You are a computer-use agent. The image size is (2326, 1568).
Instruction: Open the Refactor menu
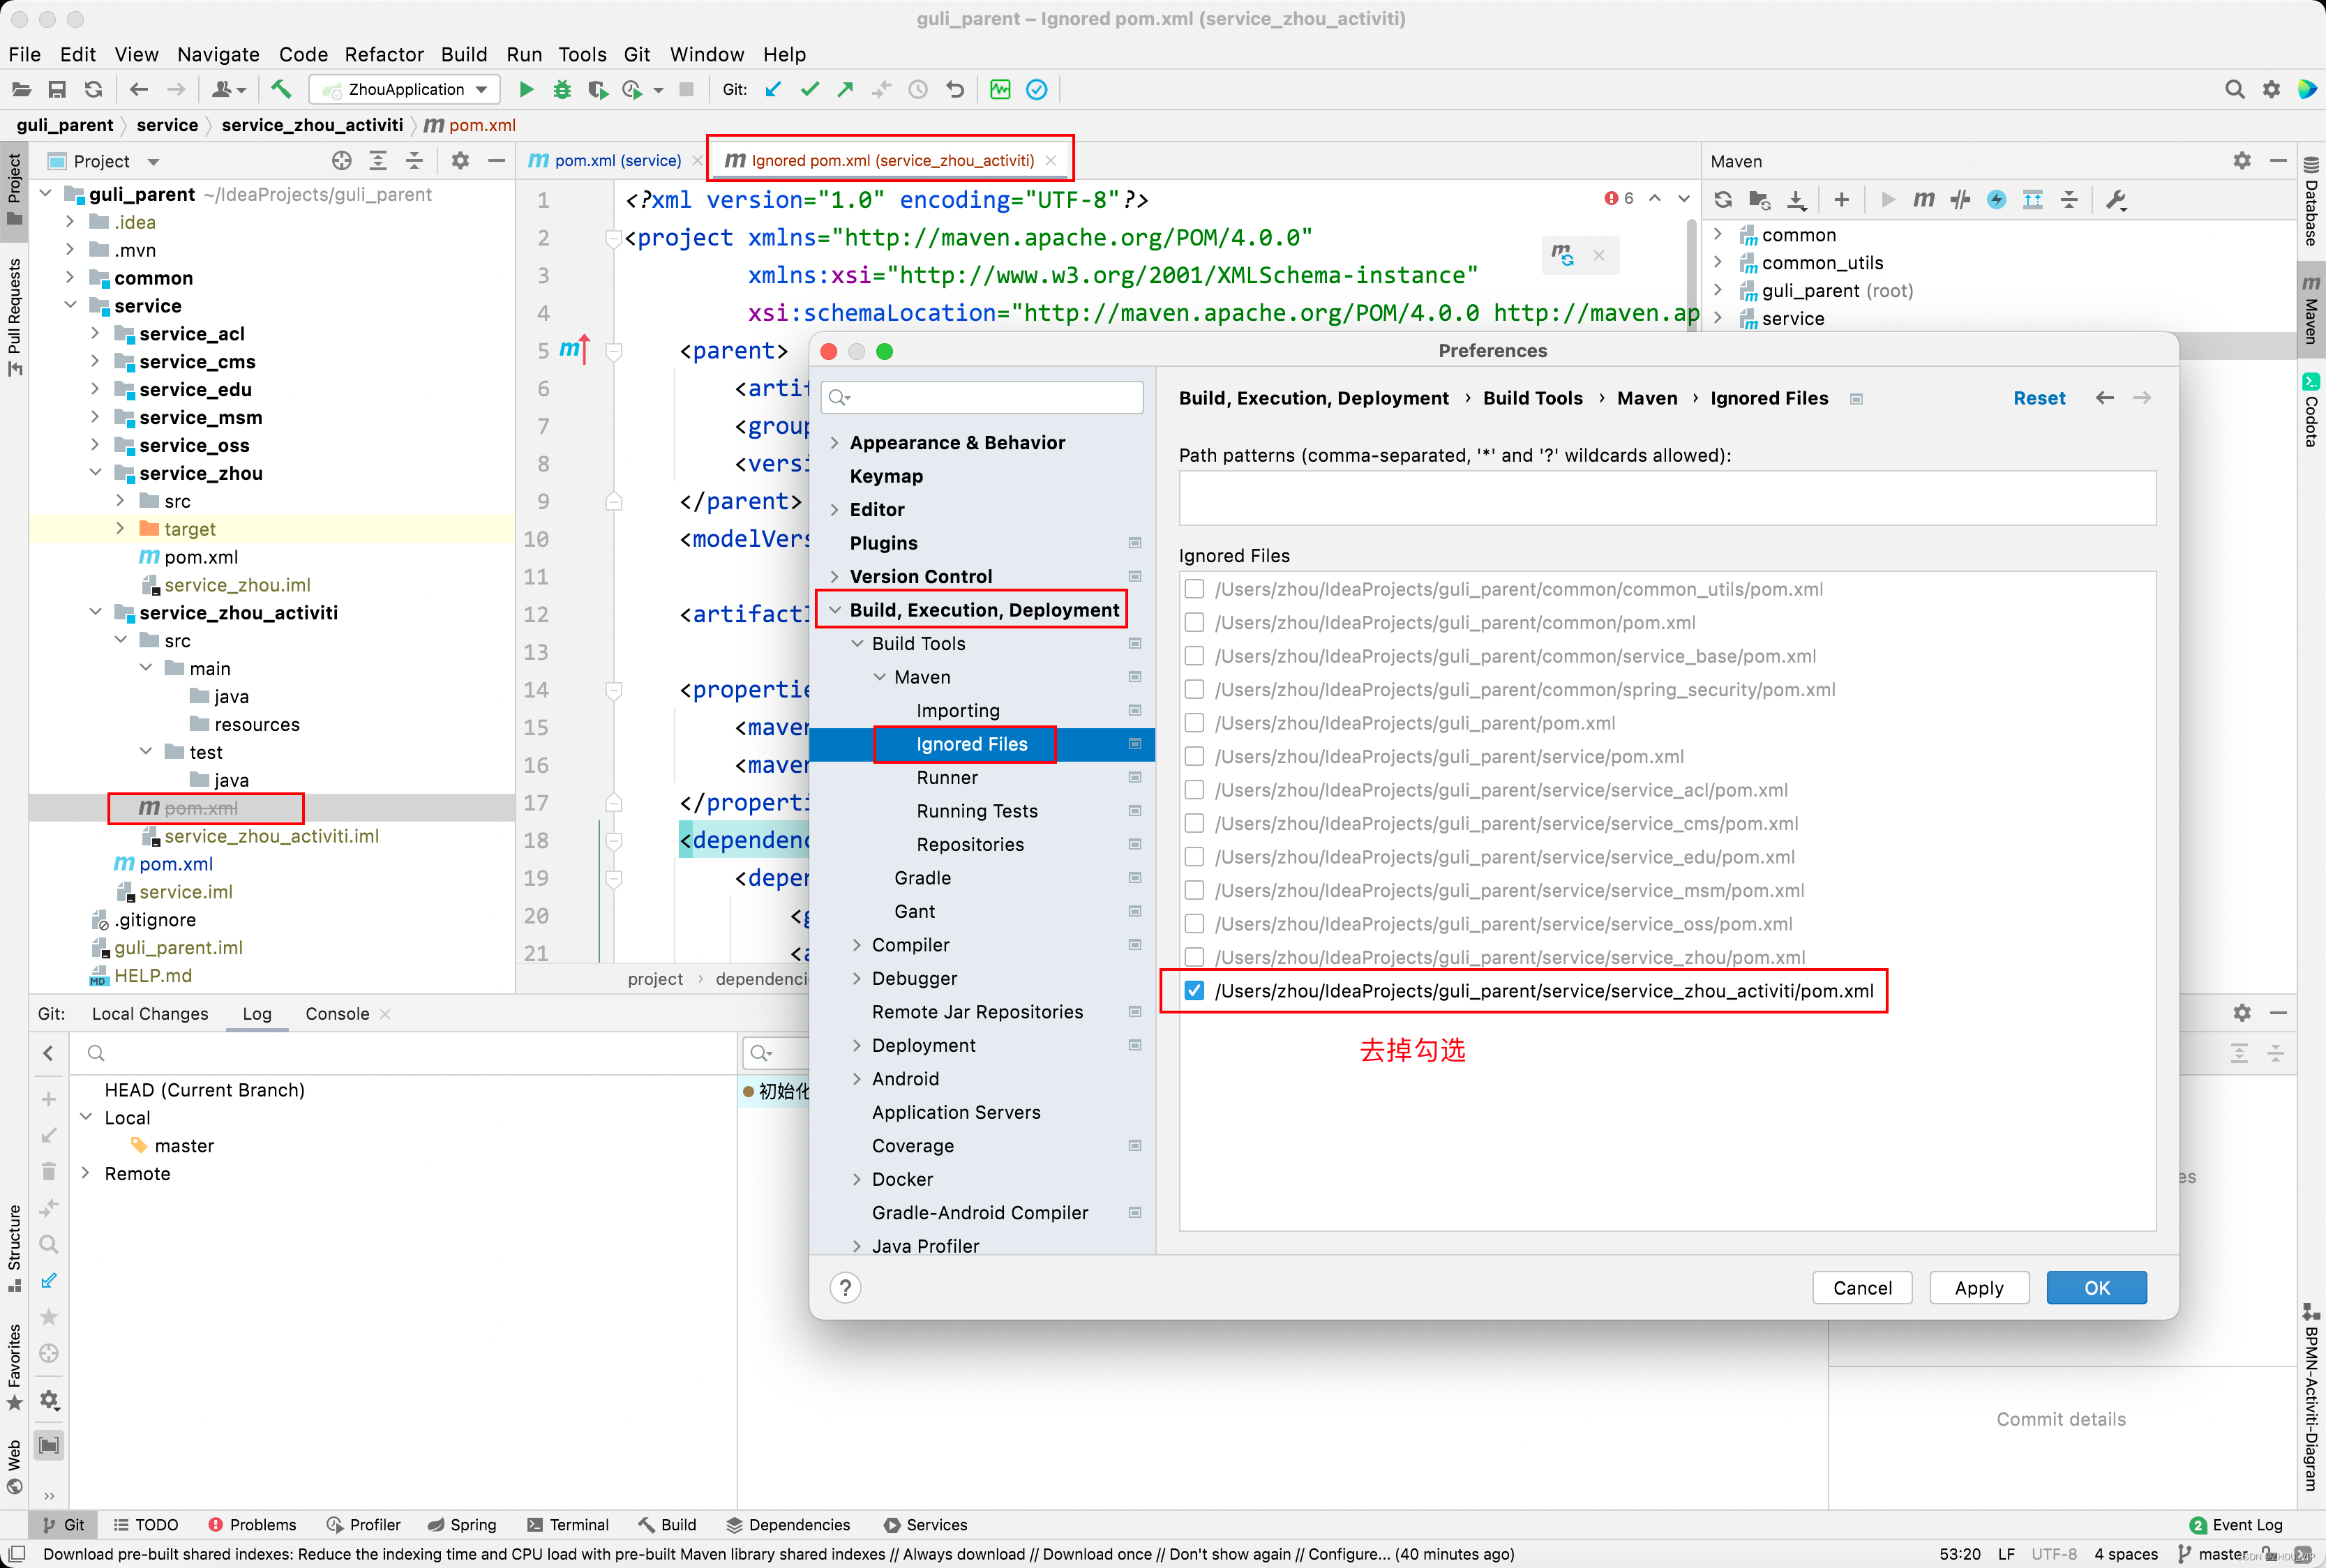click(384, 54)
